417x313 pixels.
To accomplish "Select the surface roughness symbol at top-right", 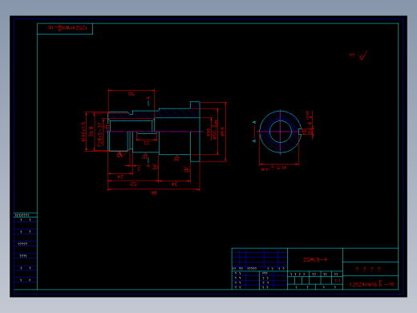I will 362,55.
